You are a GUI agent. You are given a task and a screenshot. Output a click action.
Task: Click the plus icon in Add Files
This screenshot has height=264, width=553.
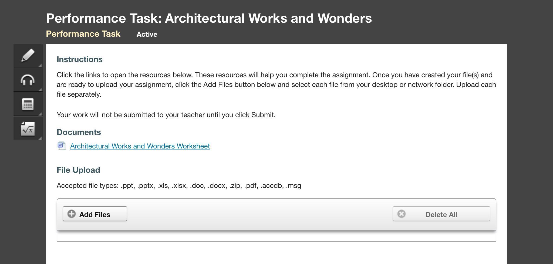coord(72,214)
